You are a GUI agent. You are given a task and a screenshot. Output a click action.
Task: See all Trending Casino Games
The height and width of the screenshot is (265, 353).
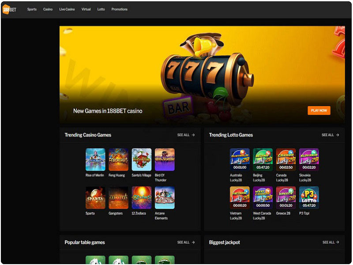point(186,135)
